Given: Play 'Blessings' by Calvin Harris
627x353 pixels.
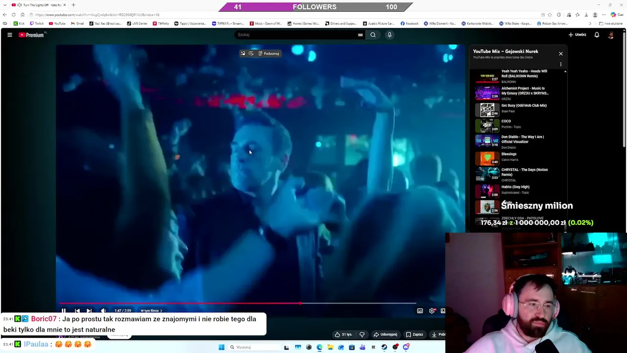Looking at the screenshot, I should (x=519, y=157).
